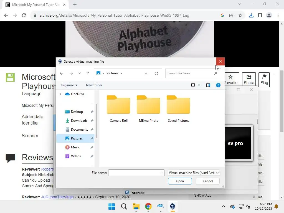Go up one folder level
The image size is (284, 213).
[88, 73]
